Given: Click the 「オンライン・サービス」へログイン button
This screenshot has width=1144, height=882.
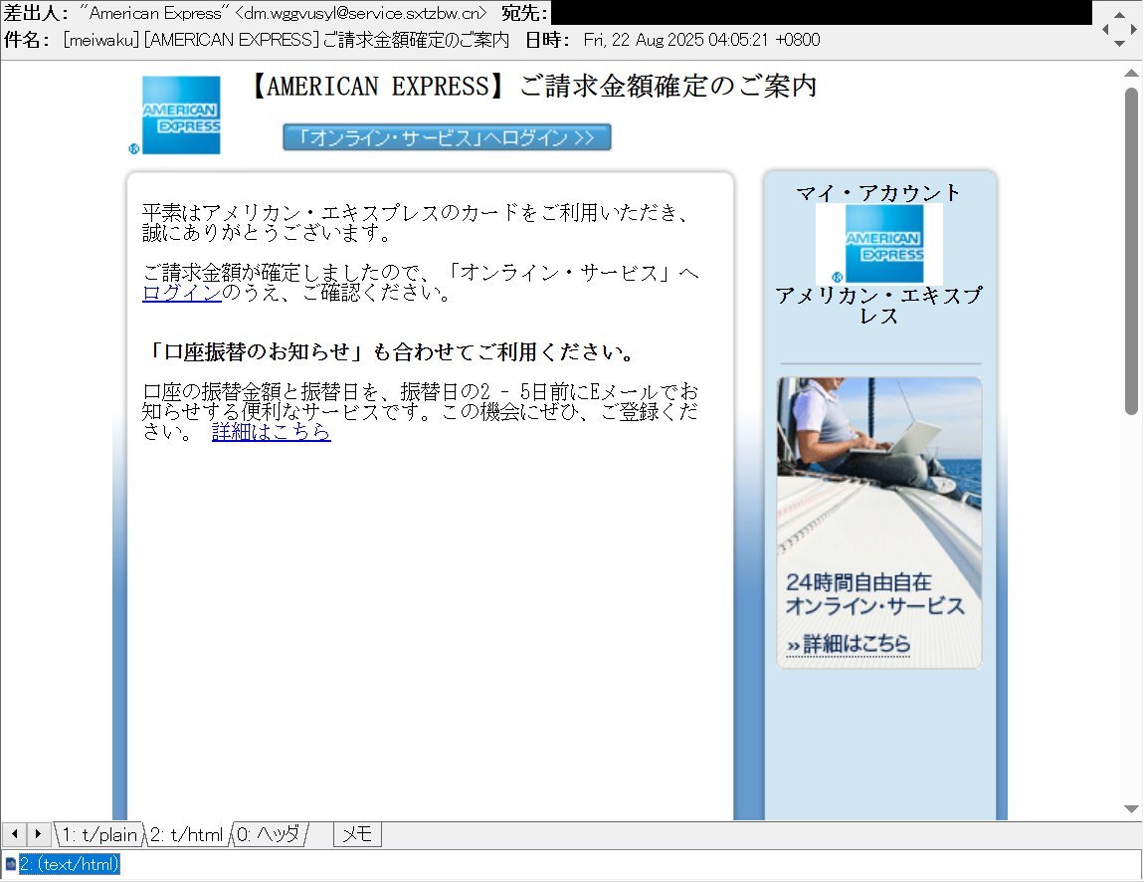Looking at the screenshot, I should point(447,137).
